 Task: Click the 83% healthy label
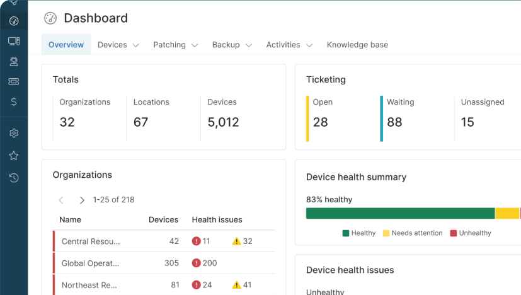point(329,200)
